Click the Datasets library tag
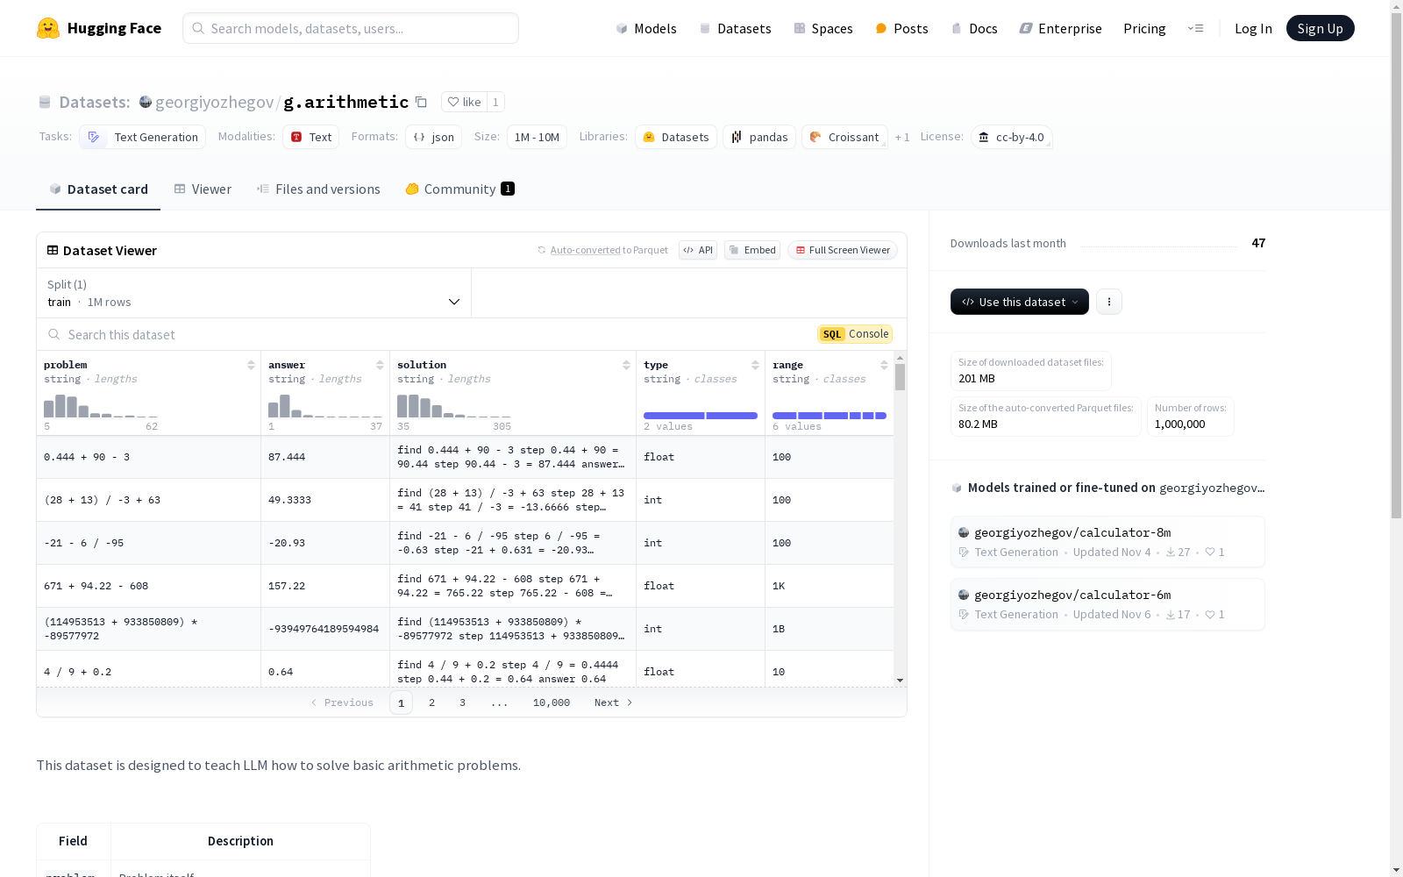Viewport: 1403px width, 877px height. tap(676, 137)
